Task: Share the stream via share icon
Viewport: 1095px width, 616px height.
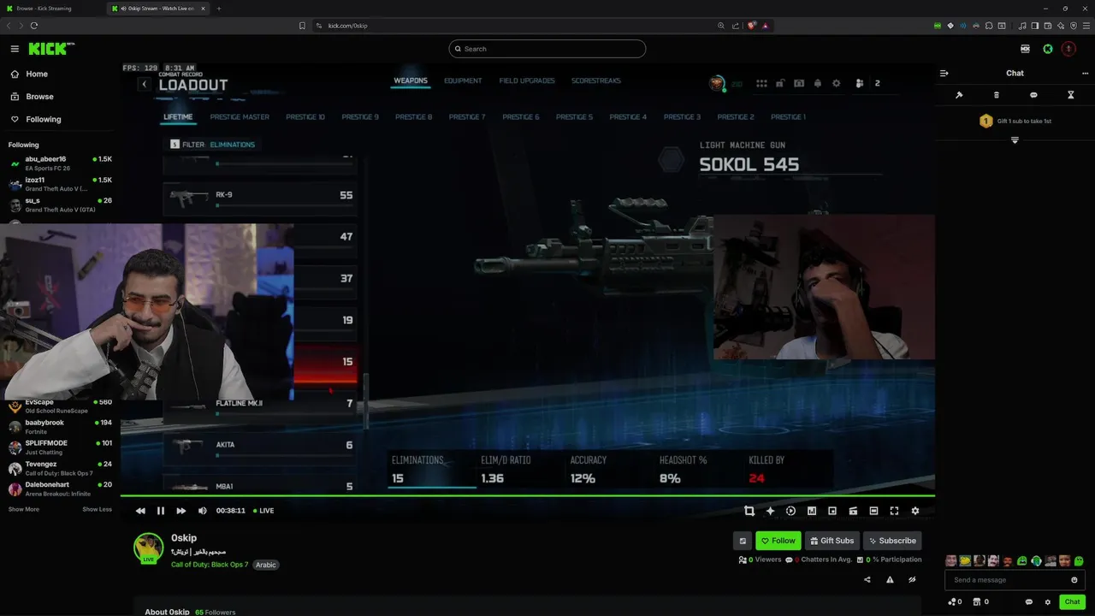Action: pos(867,579)
